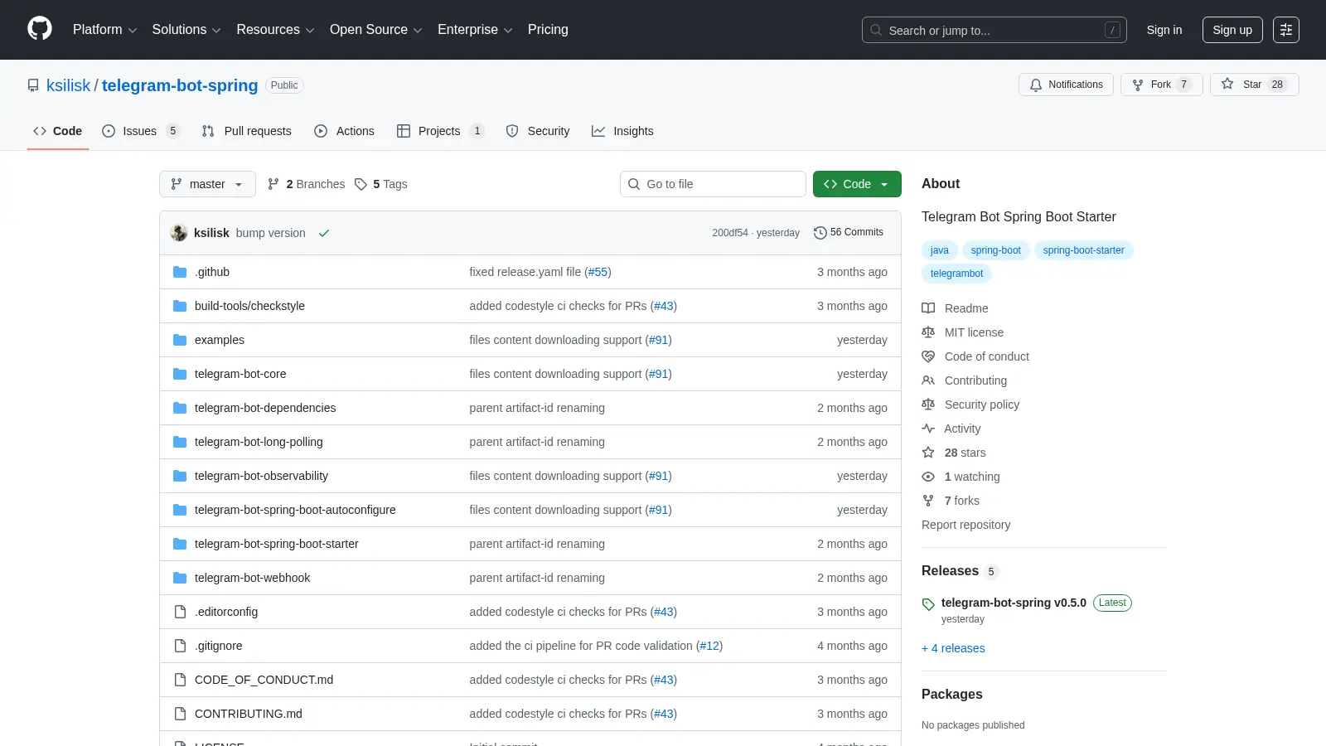The image size is (1326, 746).
Task: Click the spring-boot-starter topic tag
Action: (1083, 250)
